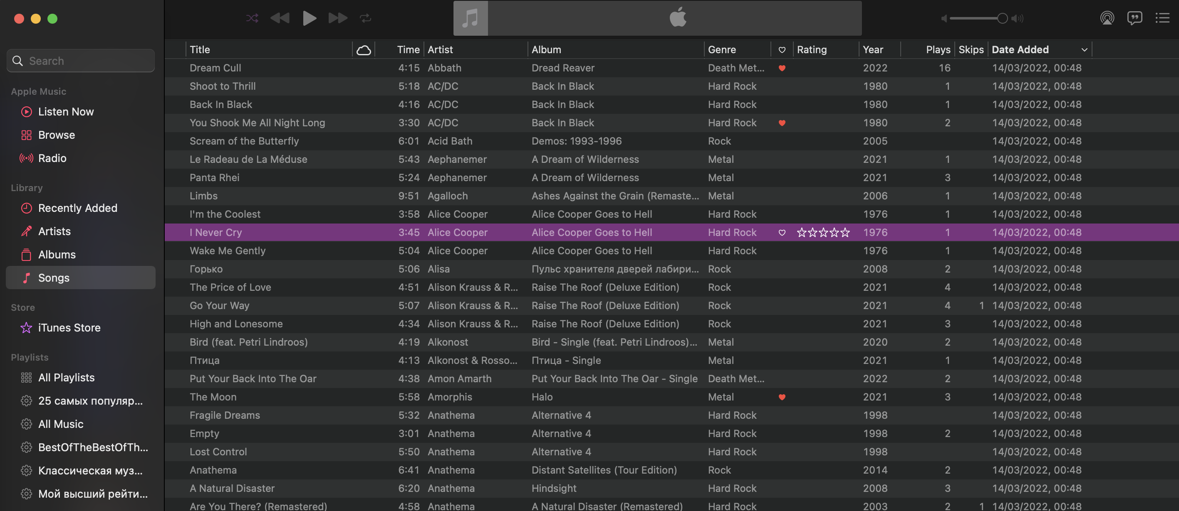Click the repeat playback icon

coord(366,18)
